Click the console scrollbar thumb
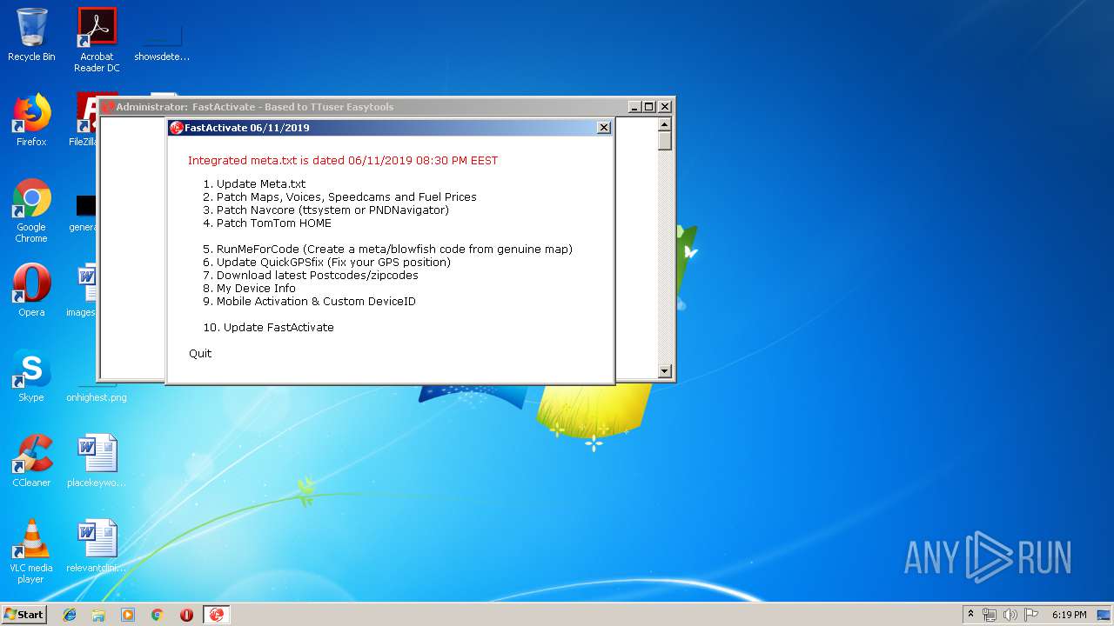 665,141
